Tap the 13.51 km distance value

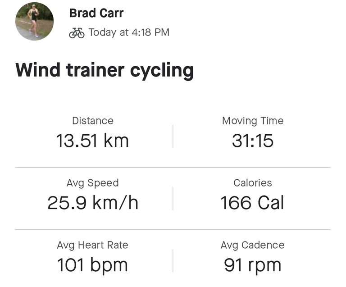coord(93,141)
